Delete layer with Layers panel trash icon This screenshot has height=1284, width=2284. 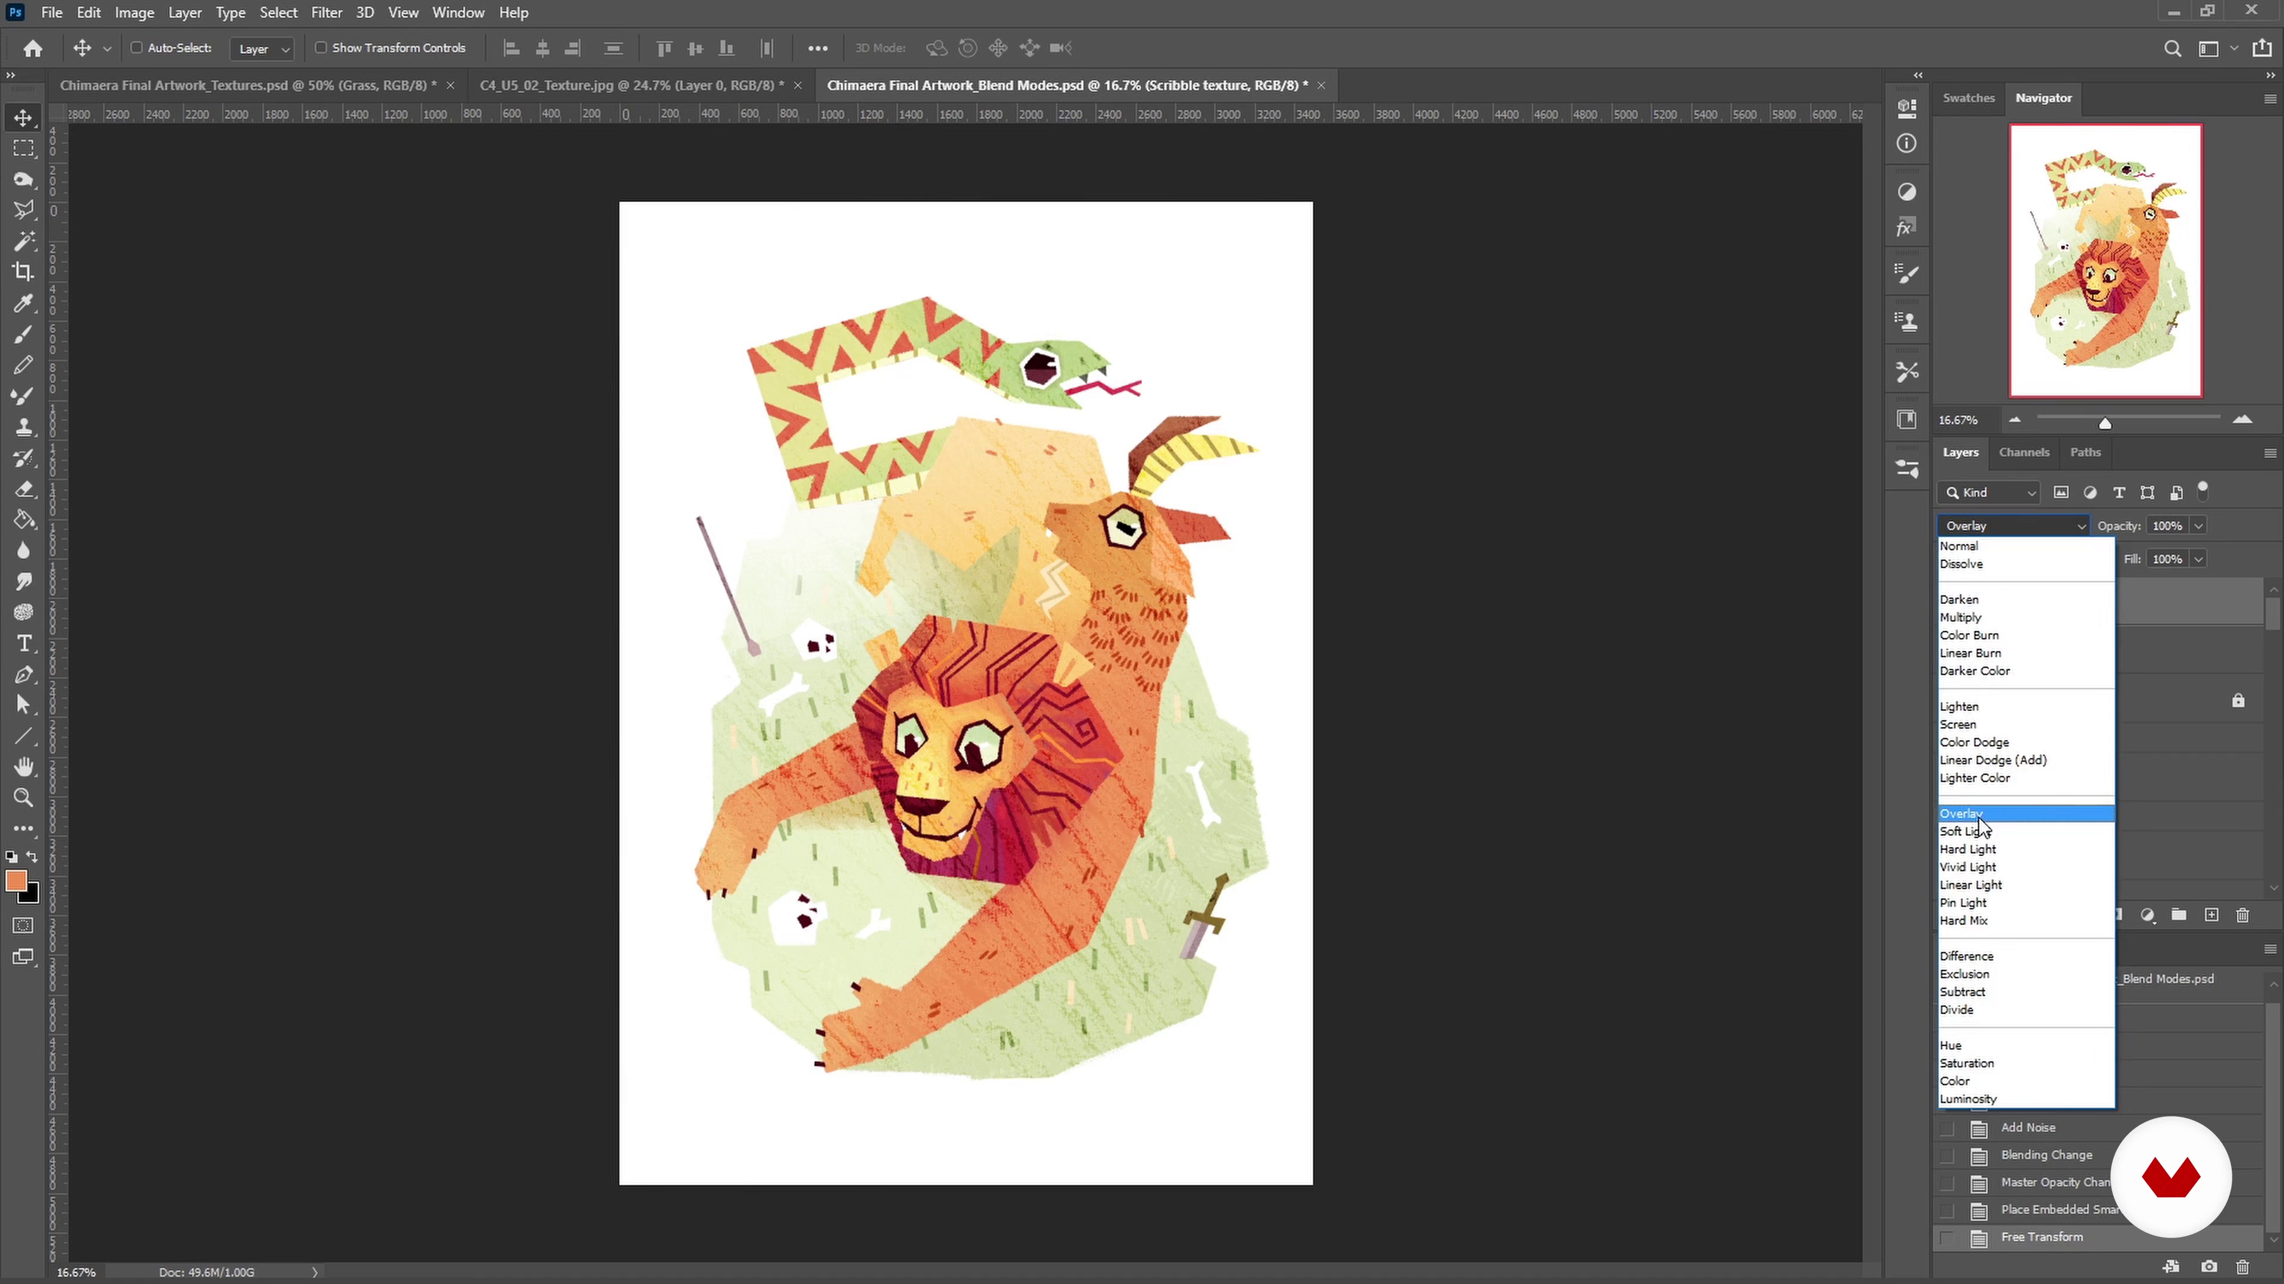point(2242,915)
